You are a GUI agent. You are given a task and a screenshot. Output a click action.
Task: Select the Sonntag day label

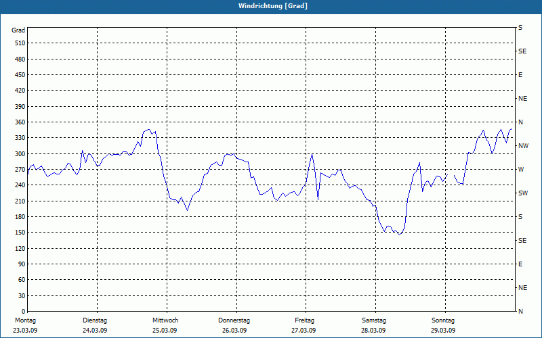click(x=443, y=320)
